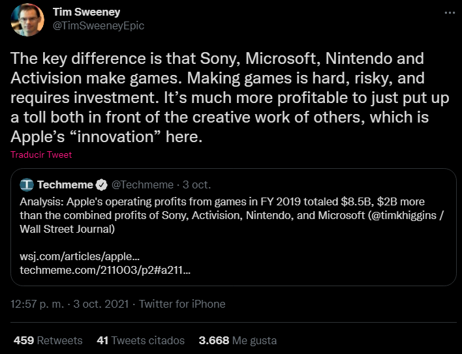Follow the techmeme.com/211003 link

point(105,270)
